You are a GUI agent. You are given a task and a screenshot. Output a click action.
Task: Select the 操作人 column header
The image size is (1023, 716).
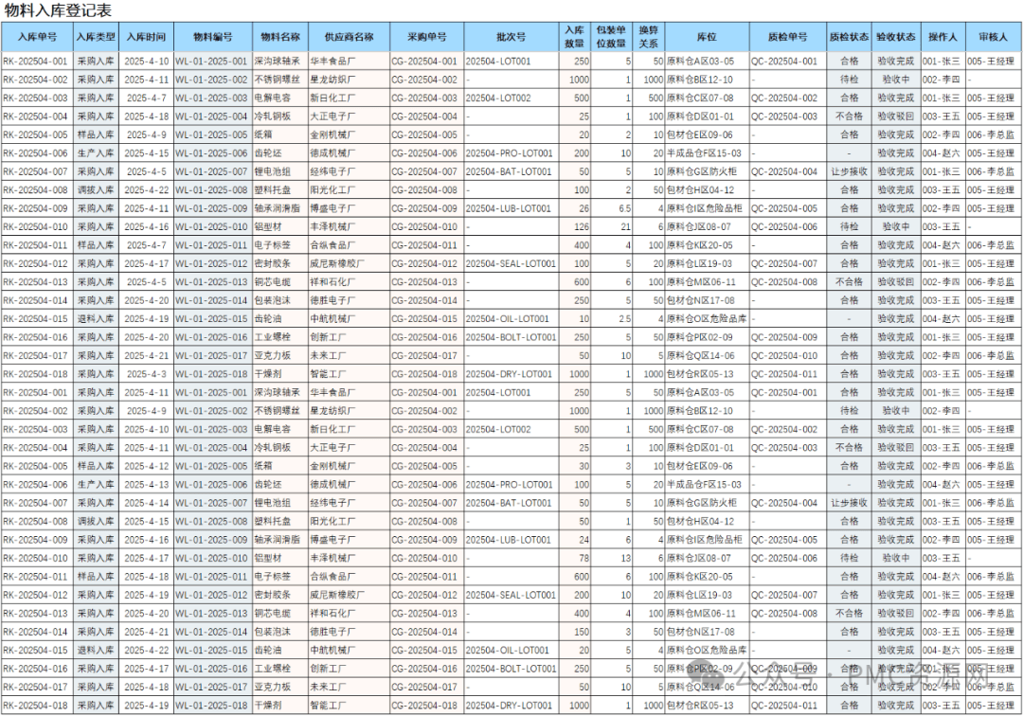942,37
